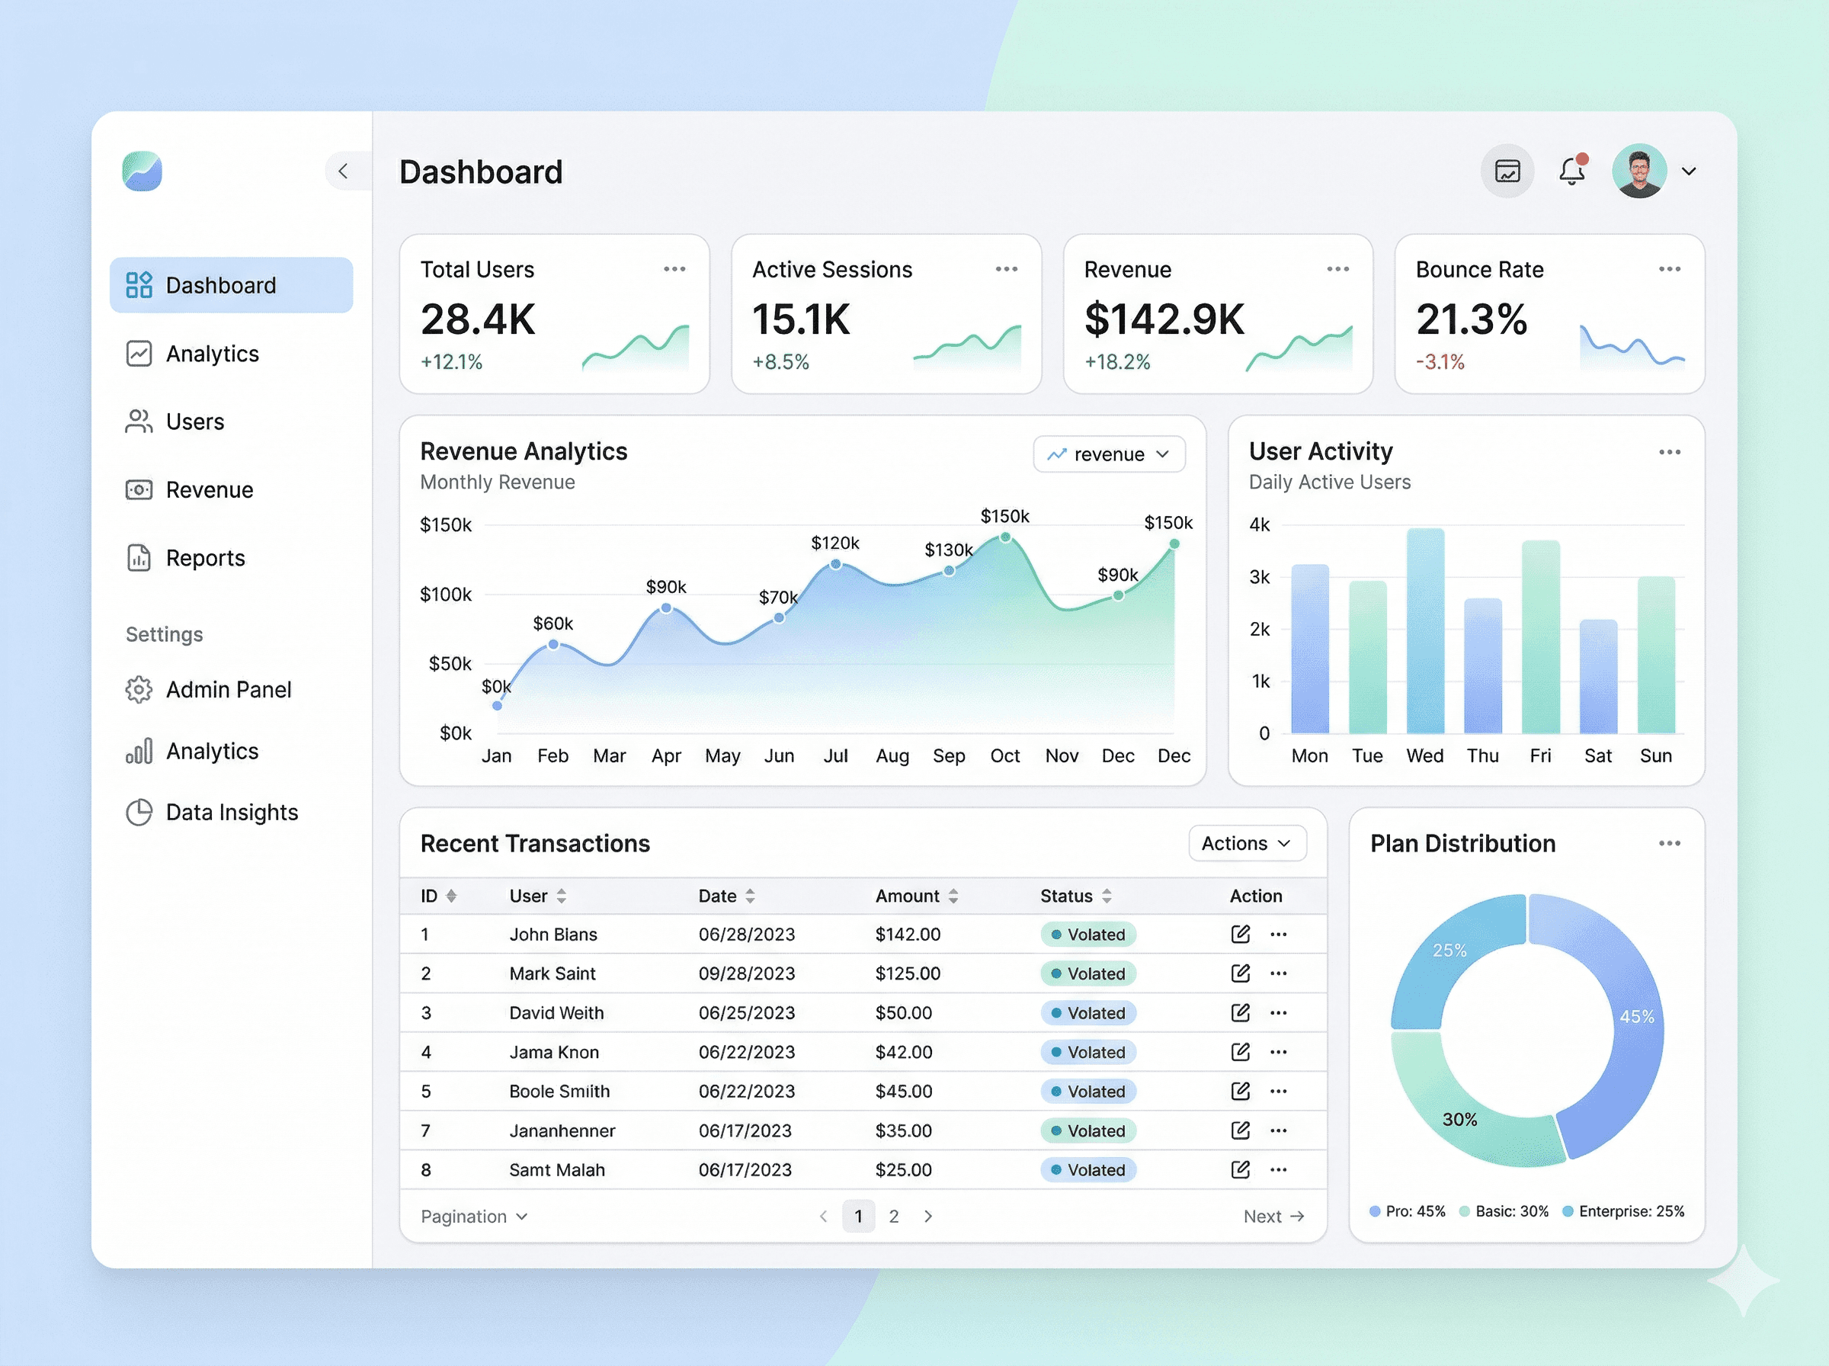This screenshot has height=1366, width=1829.
Task: Toggle sort on the Status column
Action: click(1107, 896)
